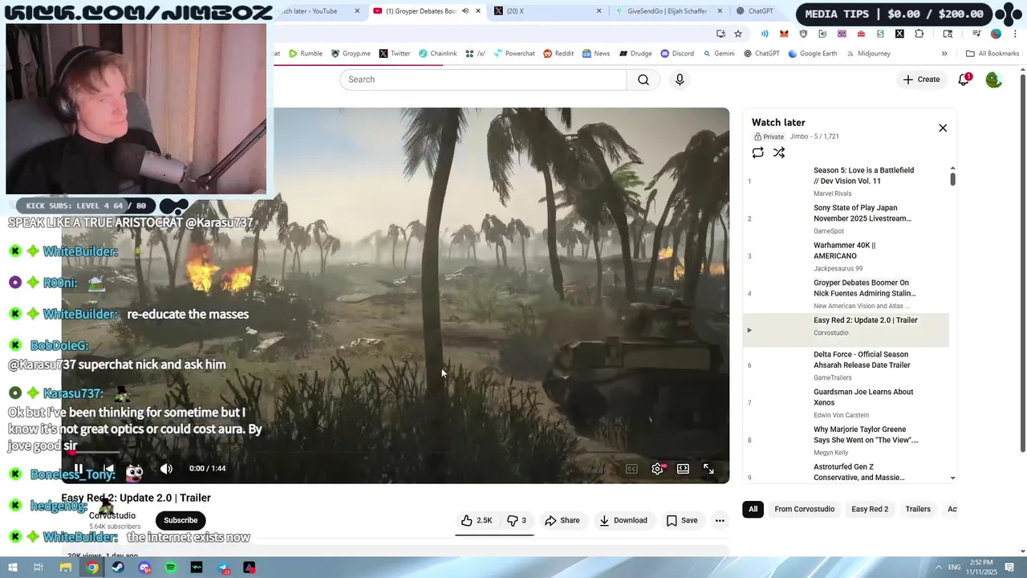
Task: Subscribe to the Corvostudio channel
Action: pos(181,520)
